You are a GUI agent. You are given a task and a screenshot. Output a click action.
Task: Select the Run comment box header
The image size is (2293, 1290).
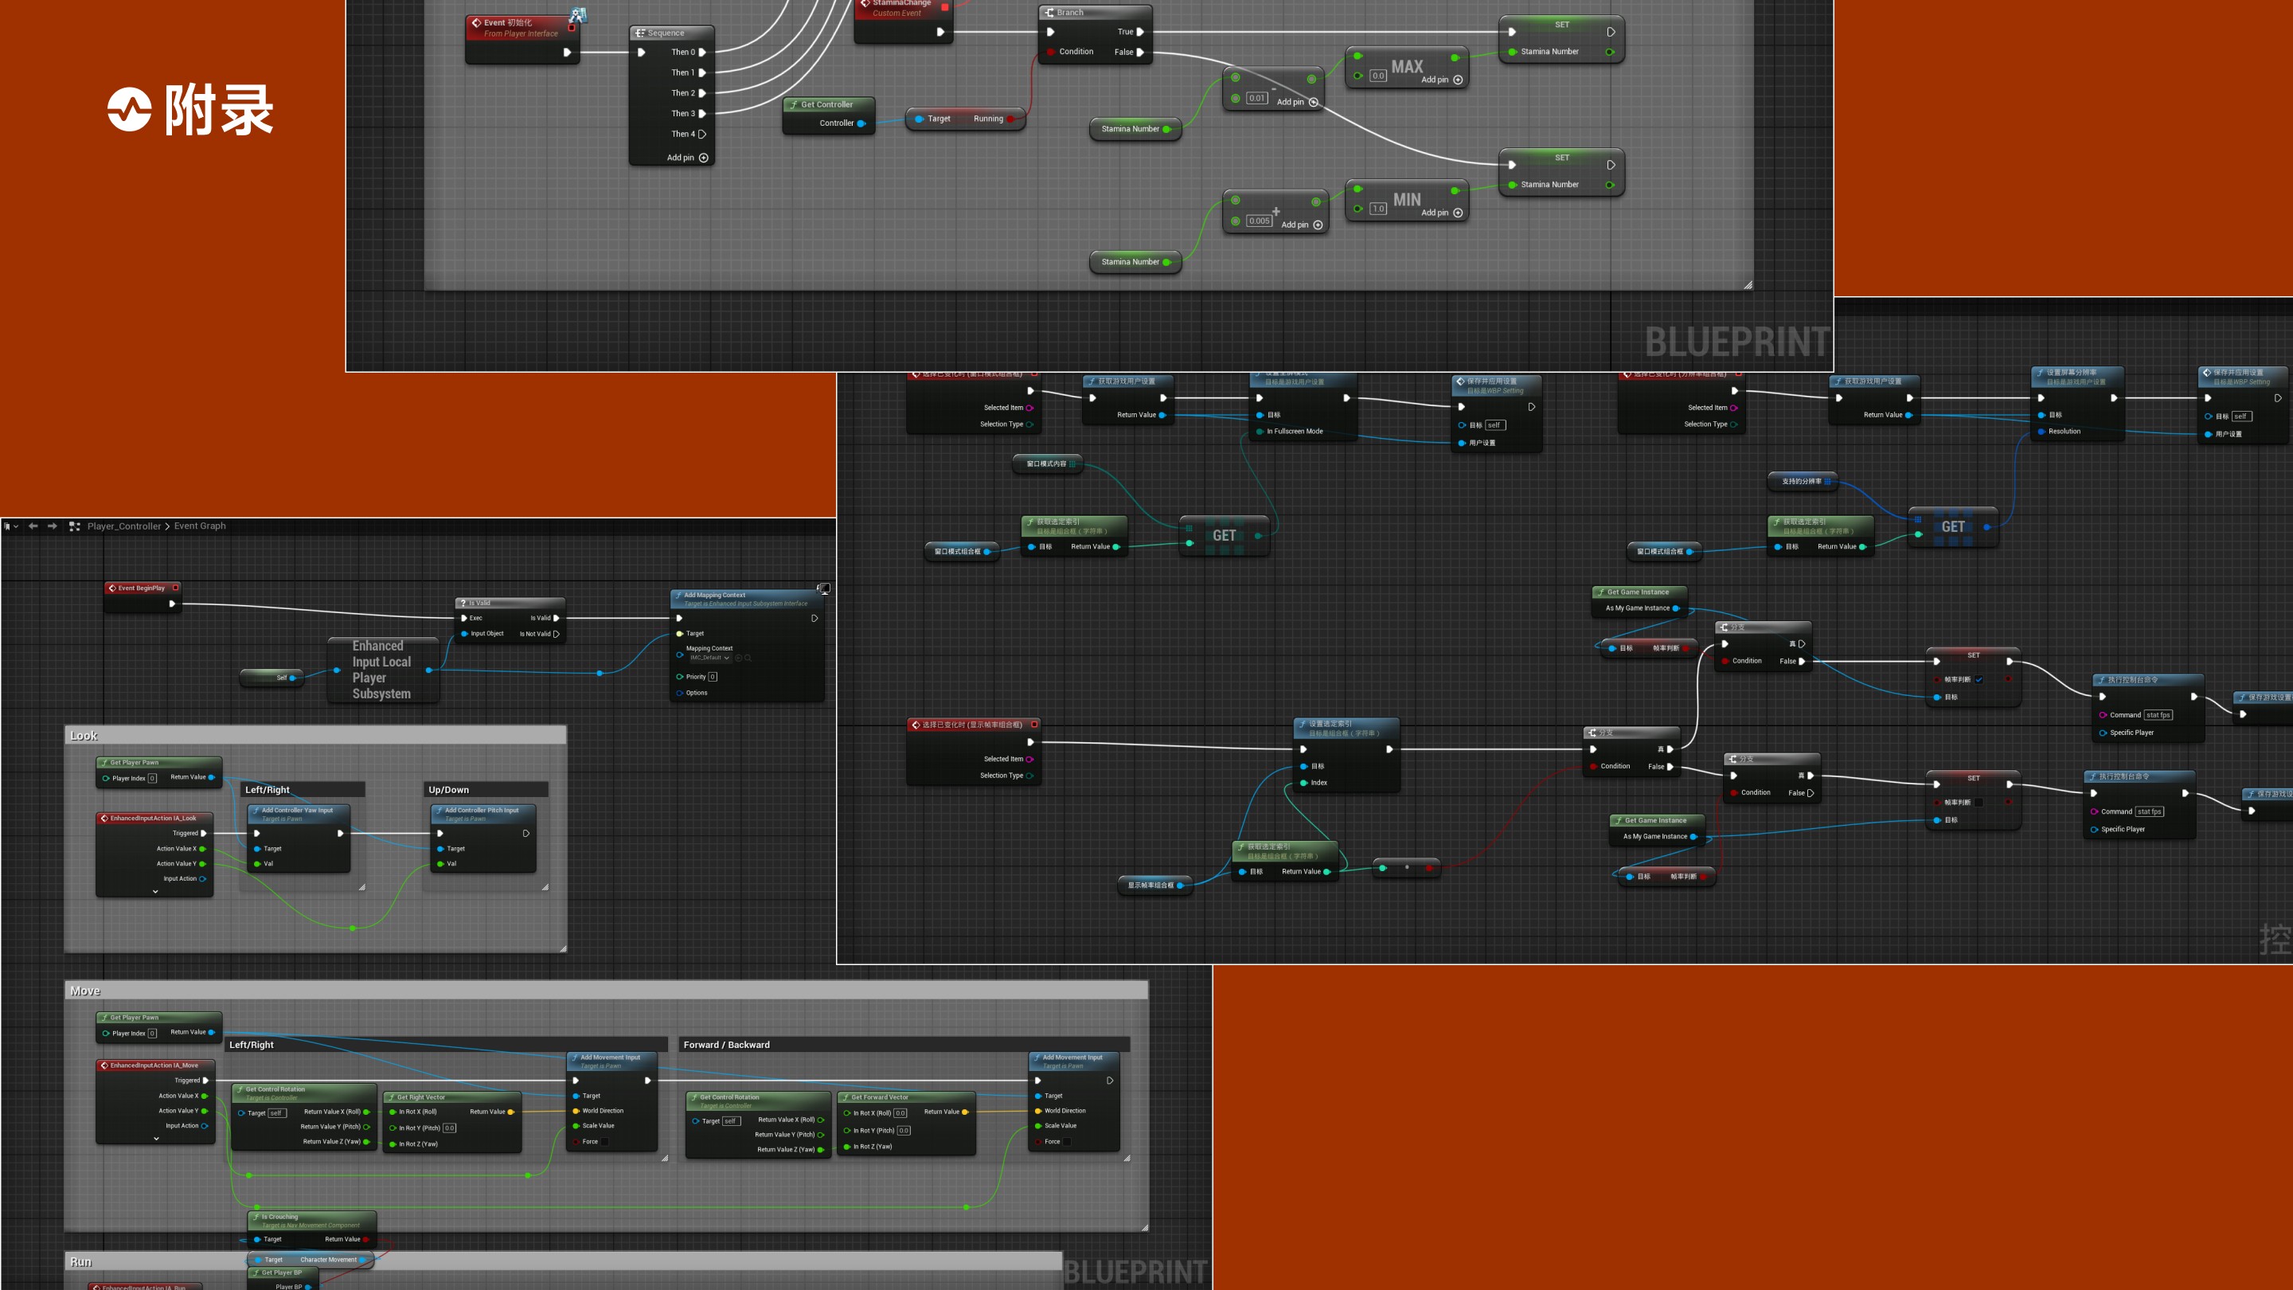pos(564,1261)
